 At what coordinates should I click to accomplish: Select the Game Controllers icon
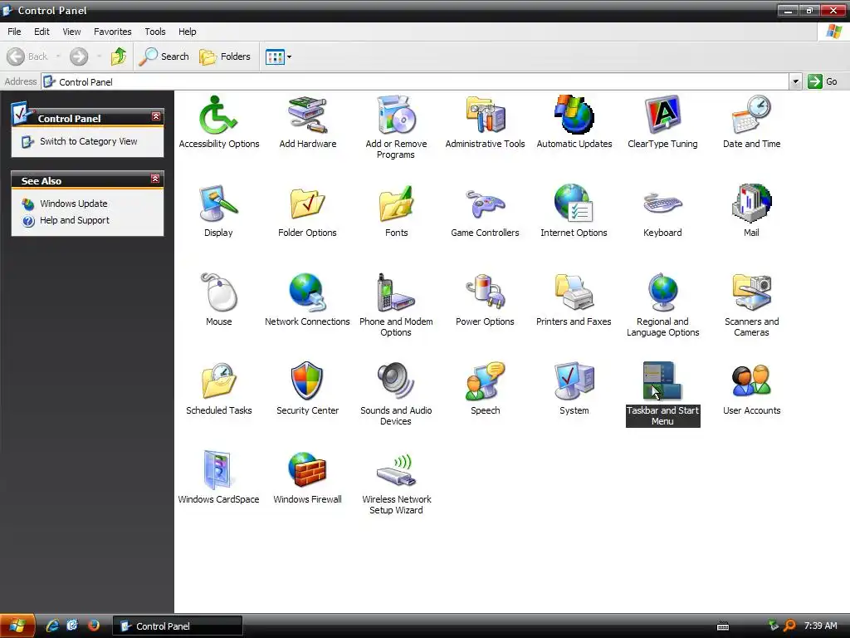tap(485, 204)
